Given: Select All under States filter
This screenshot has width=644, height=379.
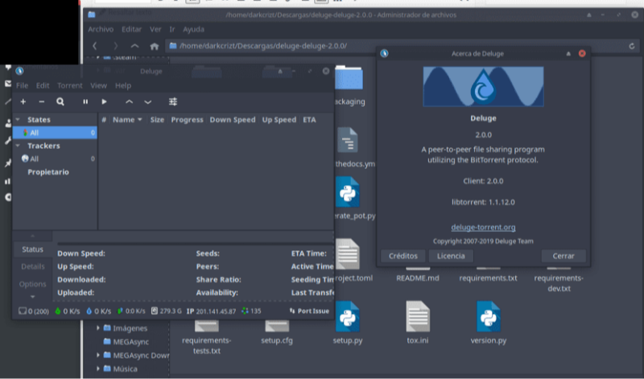Looking at the screenshot, I should 55,133.
